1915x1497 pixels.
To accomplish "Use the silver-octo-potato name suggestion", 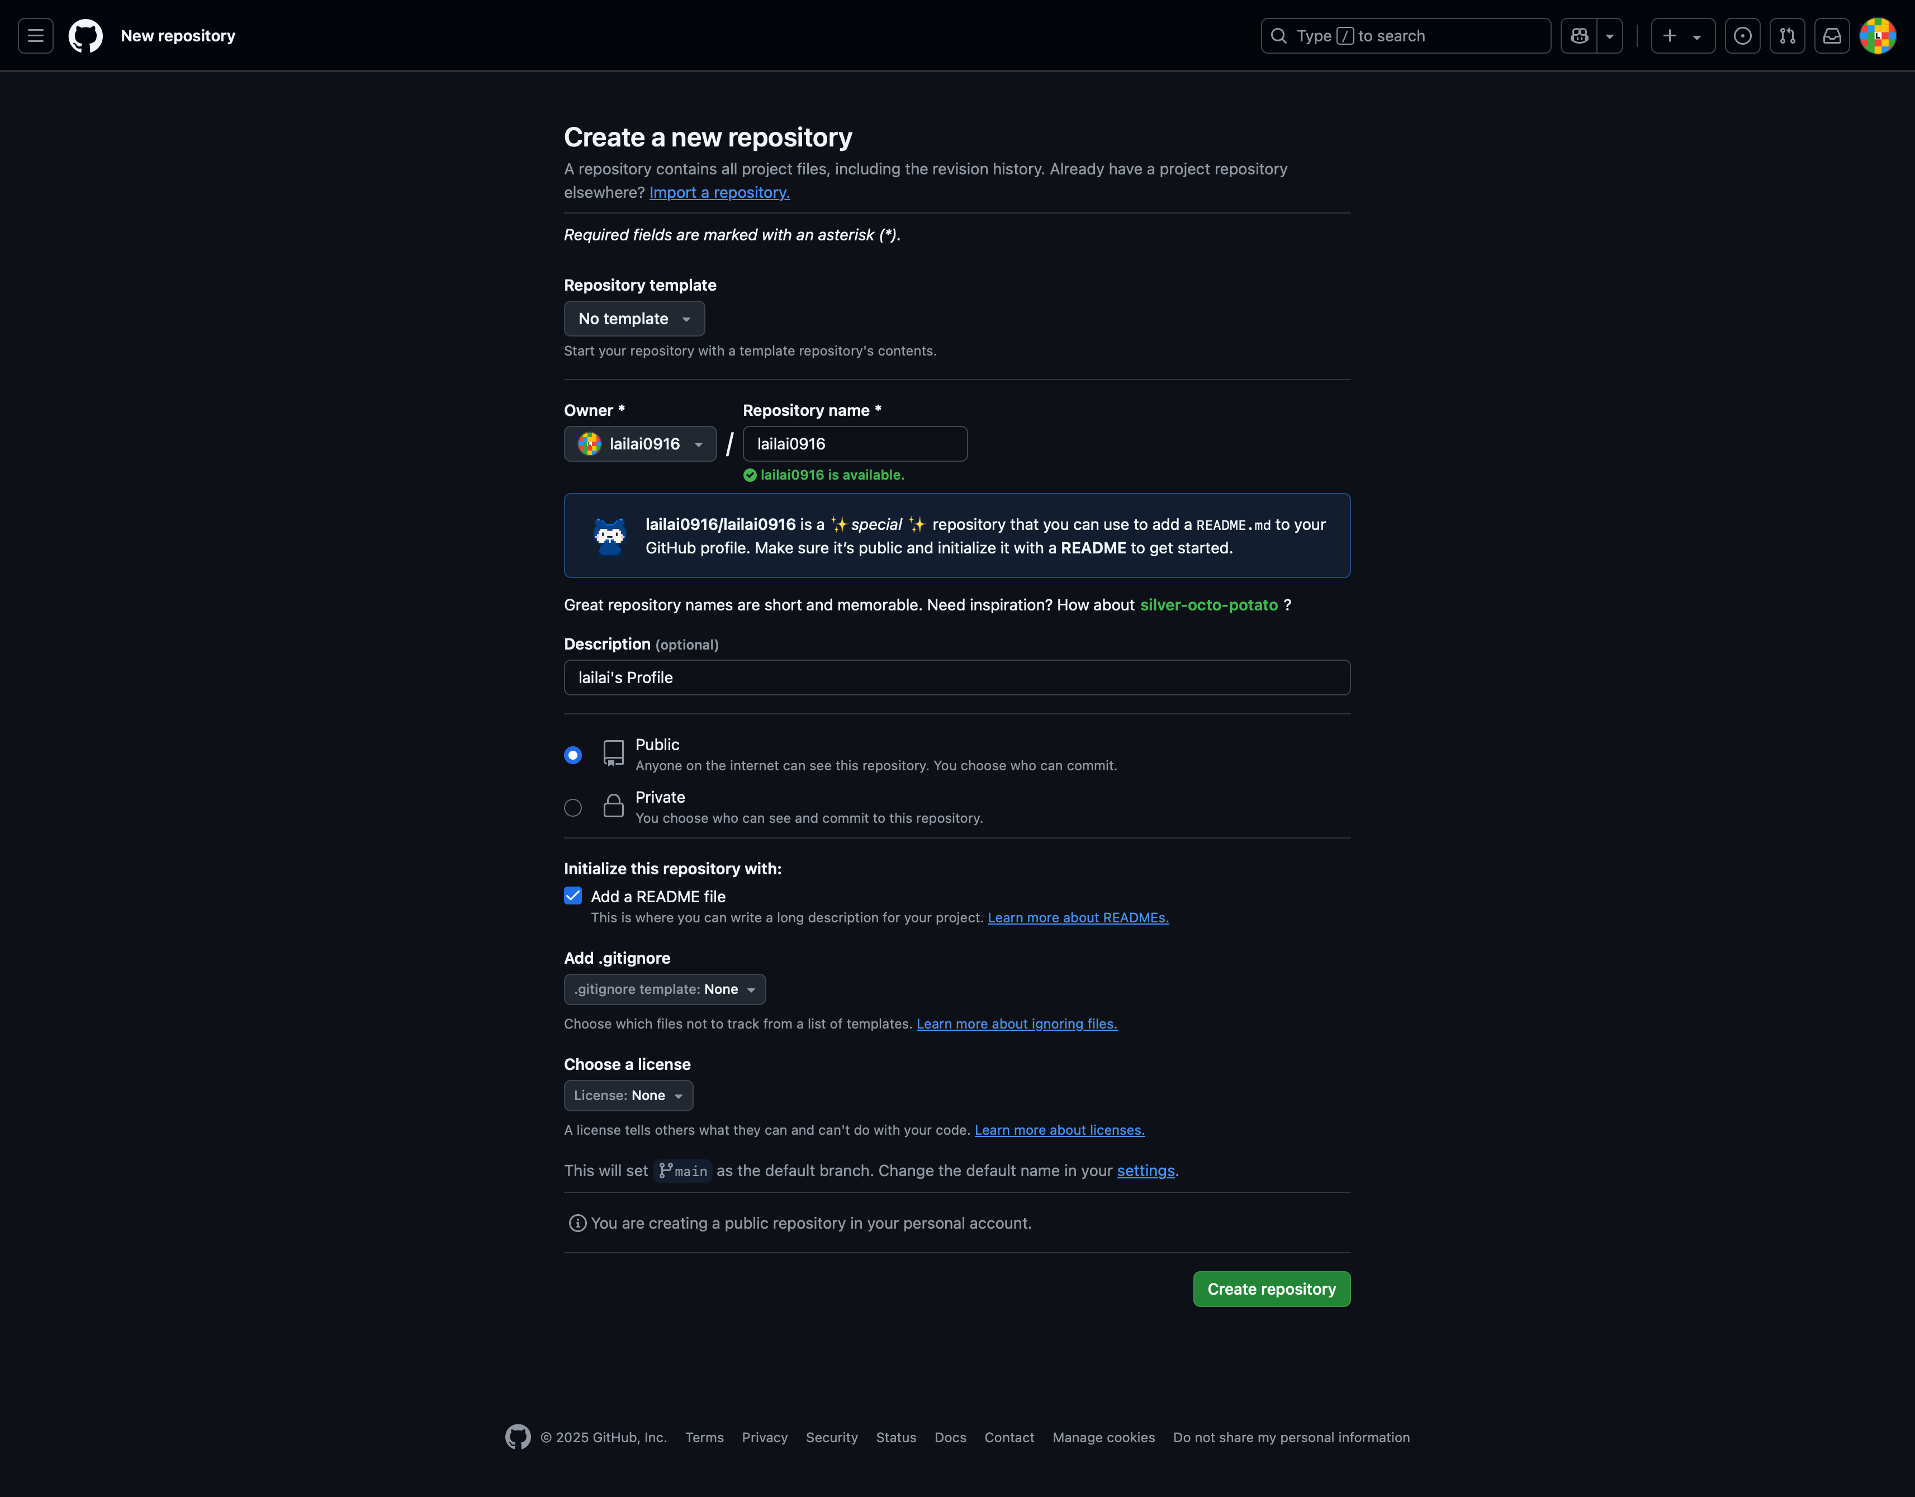I will (x=1208, y=605).
